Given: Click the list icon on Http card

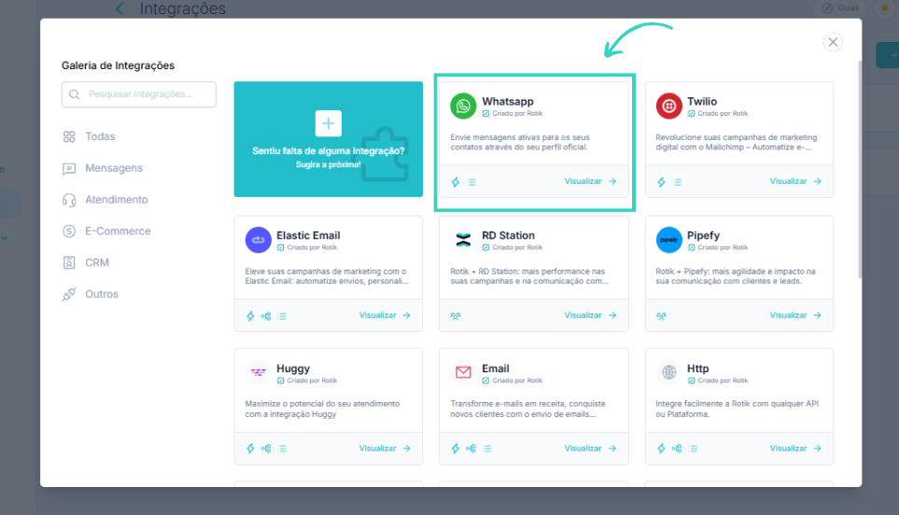Looking at the screenshot, I should click(x=694, y=449).
